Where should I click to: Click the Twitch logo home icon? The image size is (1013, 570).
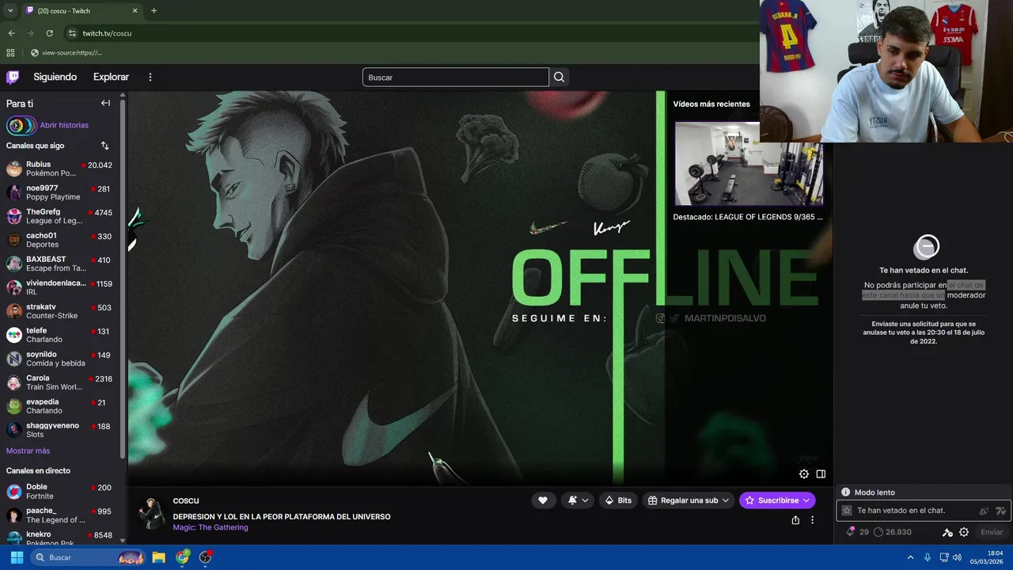coord(13,77)
